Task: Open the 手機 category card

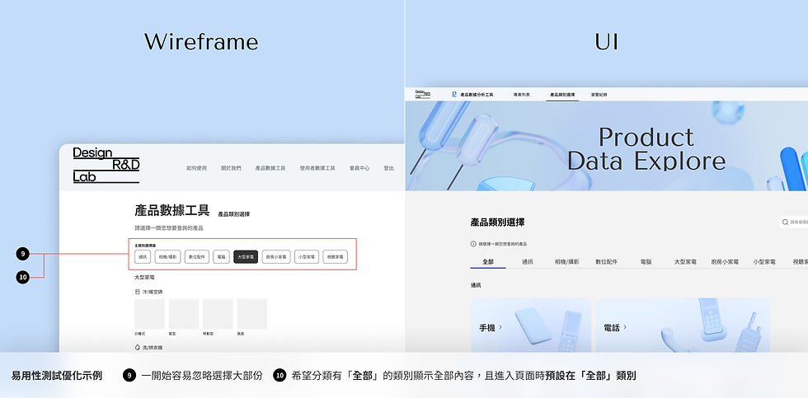Action: tap(531, 325)
